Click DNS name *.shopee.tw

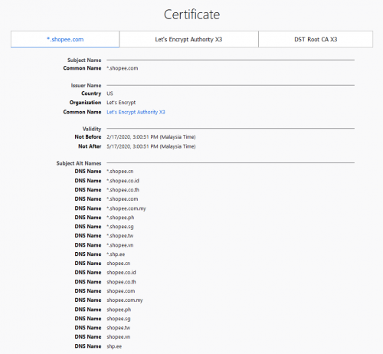point(120,236)
